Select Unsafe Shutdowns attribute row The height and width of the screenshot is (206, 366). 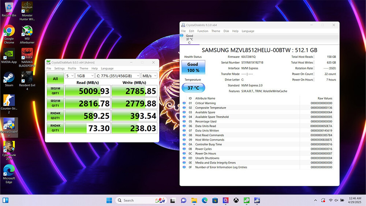click(258, 158)
